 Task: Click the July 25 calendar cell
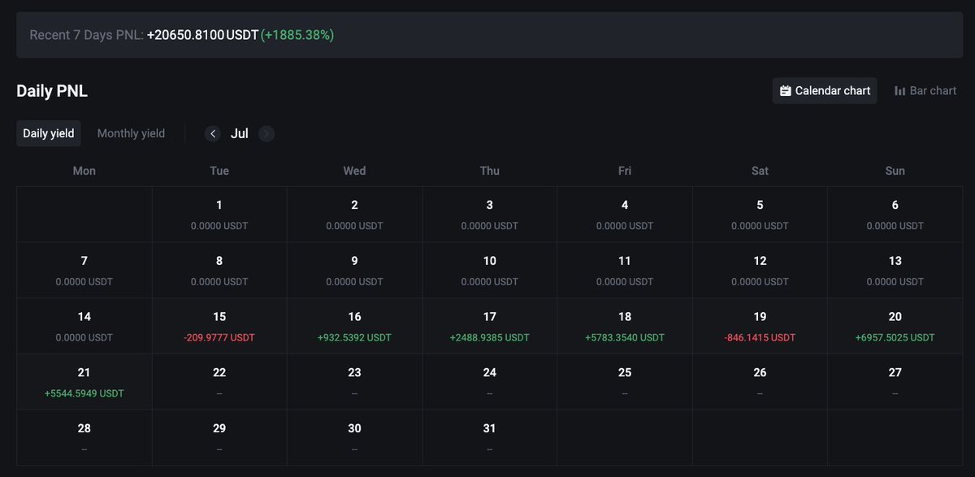click(625, 382)
